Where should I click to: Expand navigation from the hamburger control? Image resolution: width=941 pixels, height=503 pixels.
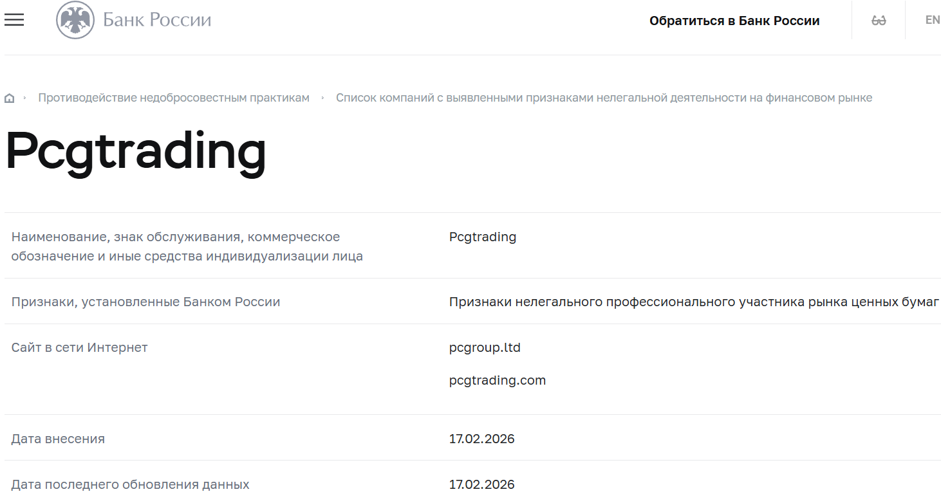click(x=14, y=20)
